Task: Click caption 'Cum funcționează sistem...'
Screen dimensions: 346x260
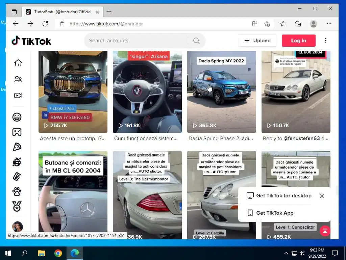Action: click(x=146, y=138)
